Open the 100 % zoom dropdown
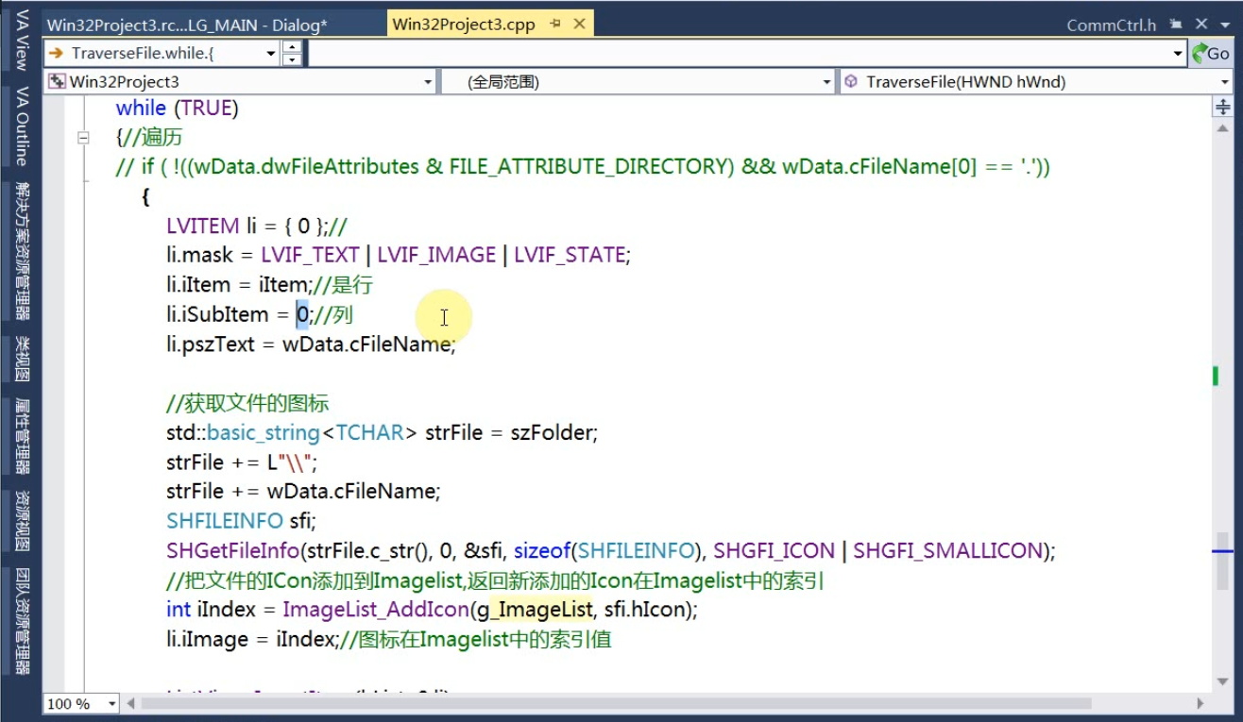This screenshot has height=722, width=1243. pyautogui.click(x=112, y=703)
